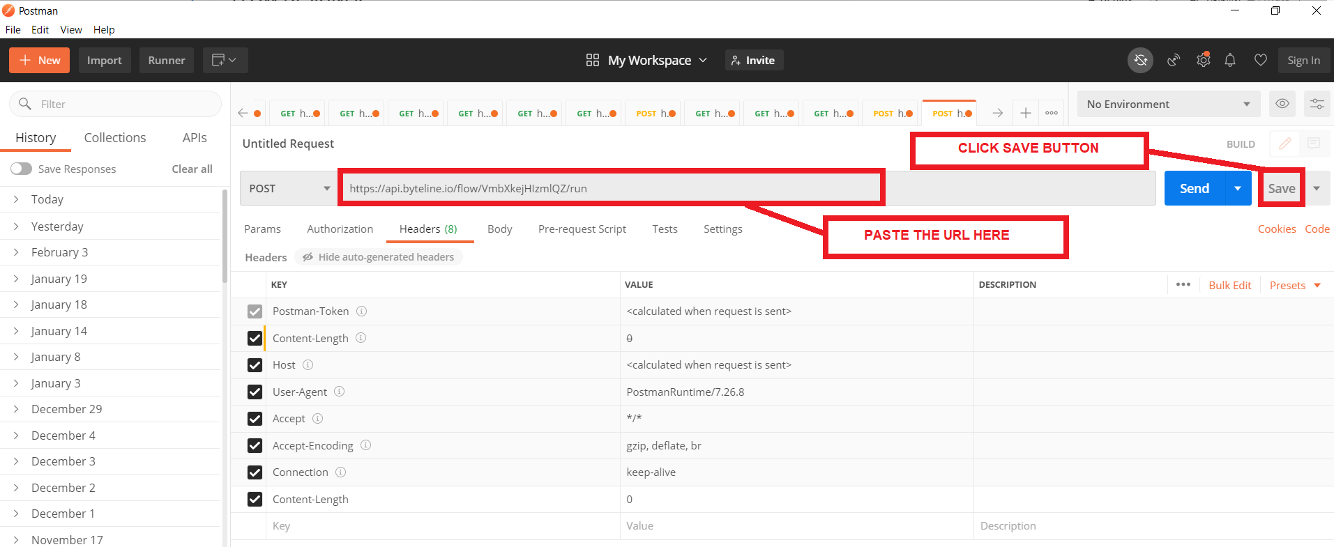Image resolution: width=1334 pixels, height=547 pixels.
Task: Click info icon next to Postman-Token
Action: coord(361,311)
